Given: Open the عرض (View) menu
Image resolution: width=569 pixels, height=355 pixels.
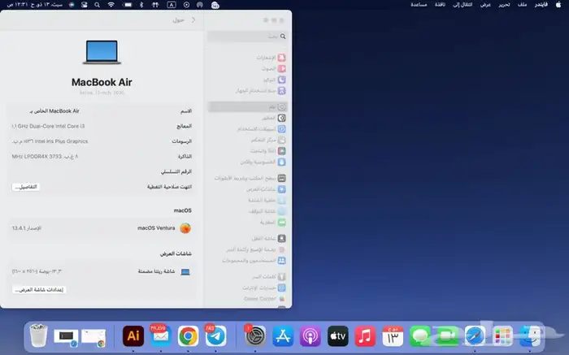Looking at the screenshot, I should click(x=485, y=5).
